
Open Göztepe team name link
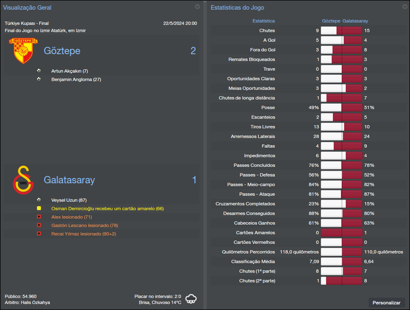coord(62,51)
